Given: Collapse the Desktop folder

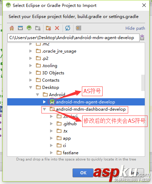Looking at the screenshot, I should click(31, 88).
